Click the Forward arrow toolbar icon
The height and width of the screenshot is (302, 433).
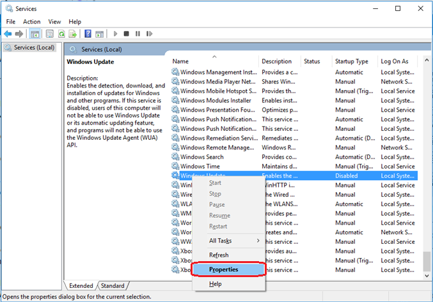(x=19, y=34)
